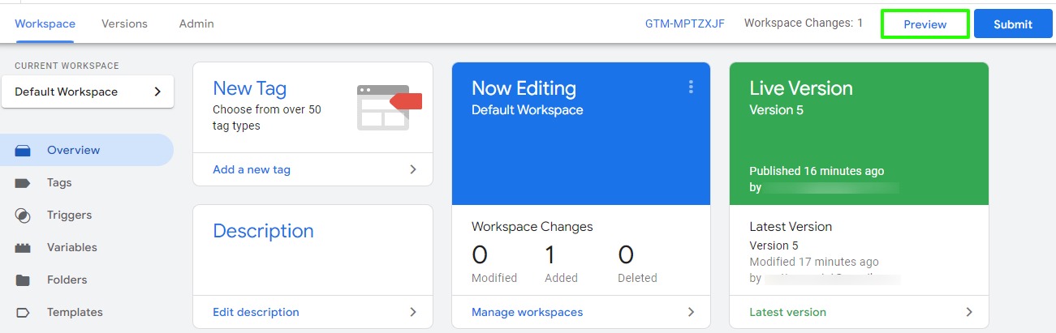Click the Manage workspaces link
This screenshot has width=1056, height=333.
(x=527, y=312)
